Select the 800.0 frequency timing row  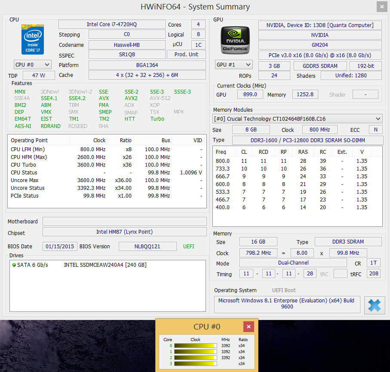pyautogui.click(x=298, y=161)
